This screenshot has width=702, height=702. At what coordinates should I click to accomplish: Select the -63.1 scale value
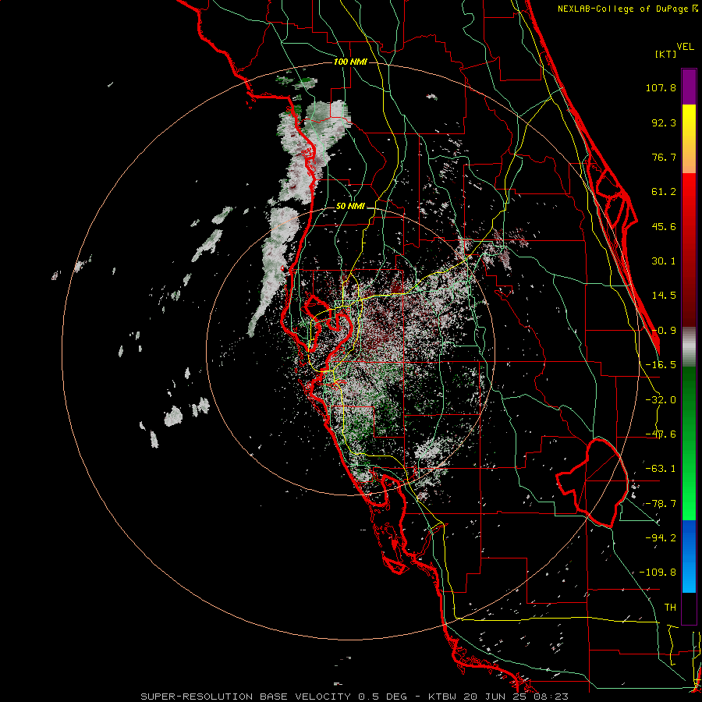pyautogui.click(x=661, y=469)
